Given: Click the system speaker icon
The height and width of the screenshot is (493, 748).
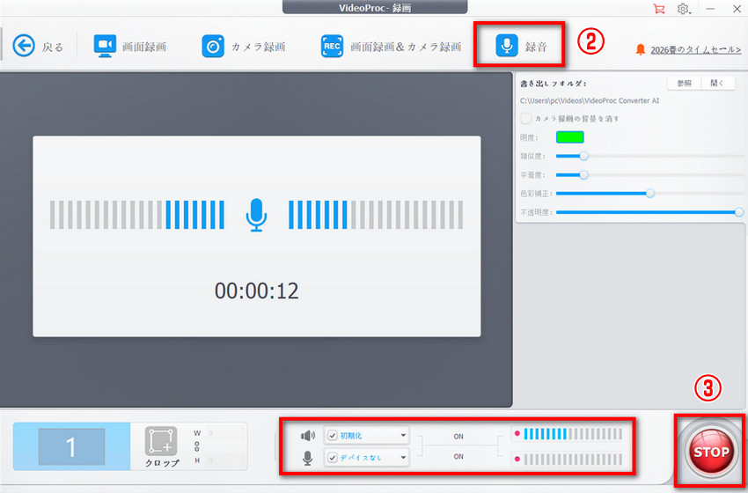Looking at the screenshot, I should point(308,435).
